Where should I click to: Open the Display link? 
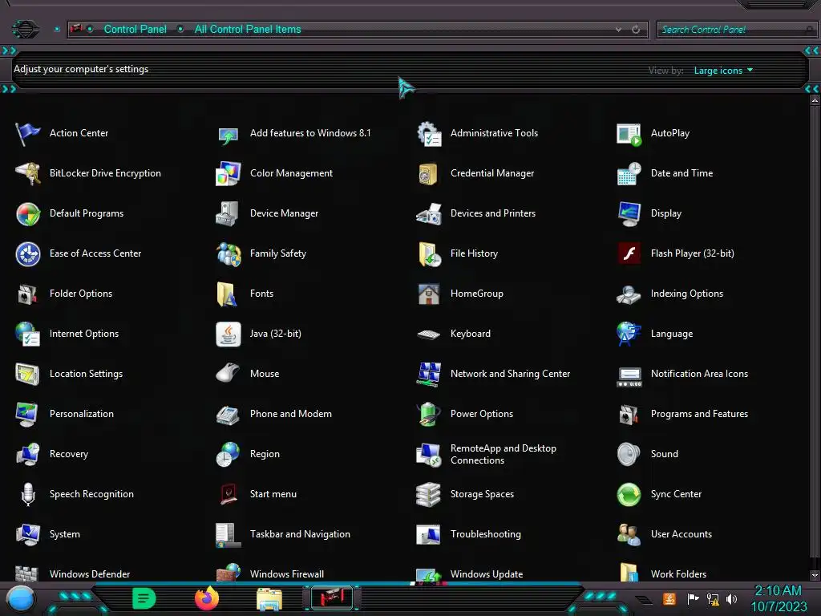click(x=666, y=213)
